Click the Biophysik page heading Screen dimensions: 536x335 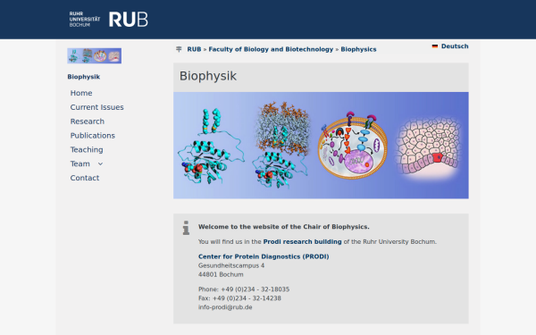pyautogui.click(x=208, y=76)
